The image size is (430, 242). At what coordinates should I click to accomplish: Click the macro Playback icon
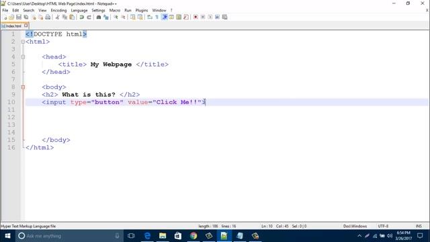click(210, 17)
